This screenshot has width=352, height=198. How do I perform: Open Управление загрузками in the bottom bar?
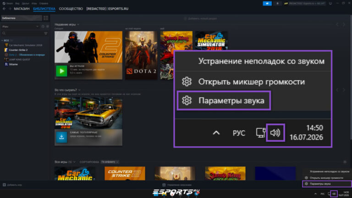click(x=177, y=185)
